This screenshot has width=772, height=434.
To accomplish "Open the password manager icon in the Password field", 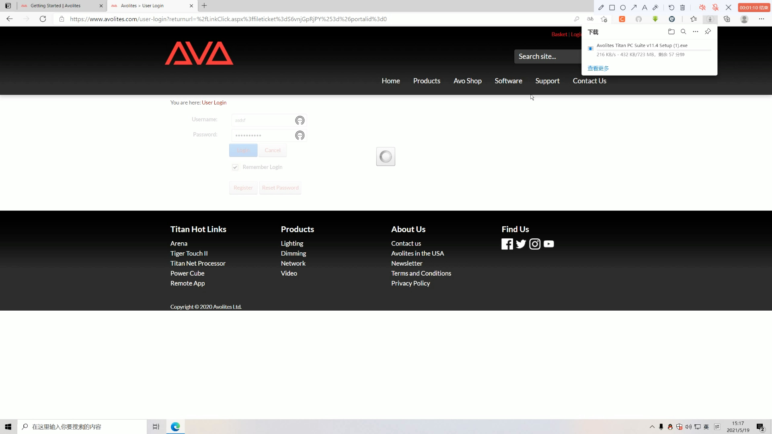I will pos(300,135).
